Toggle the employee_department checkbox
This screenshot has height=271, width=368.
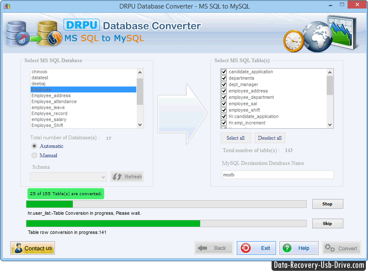[x=224, y=97]
